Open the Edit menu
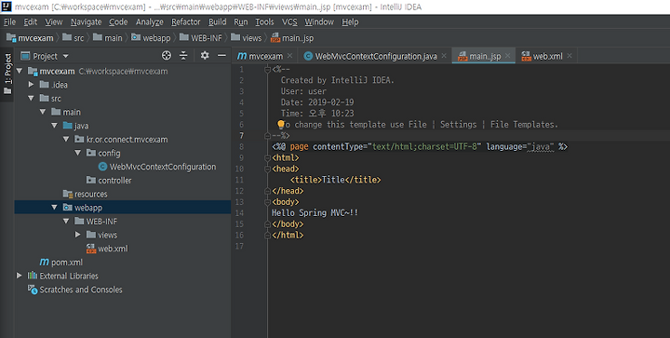This screenshot has height=338, width=670. point(31,22)
